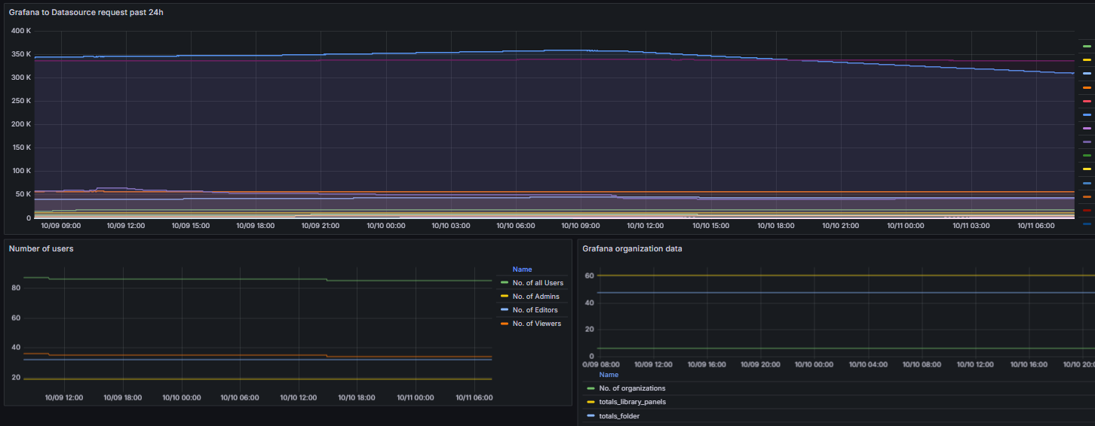Isolate the "No. of Editors" series label
The width and height of the screenshot is (1095, 426).
[535, 310]
